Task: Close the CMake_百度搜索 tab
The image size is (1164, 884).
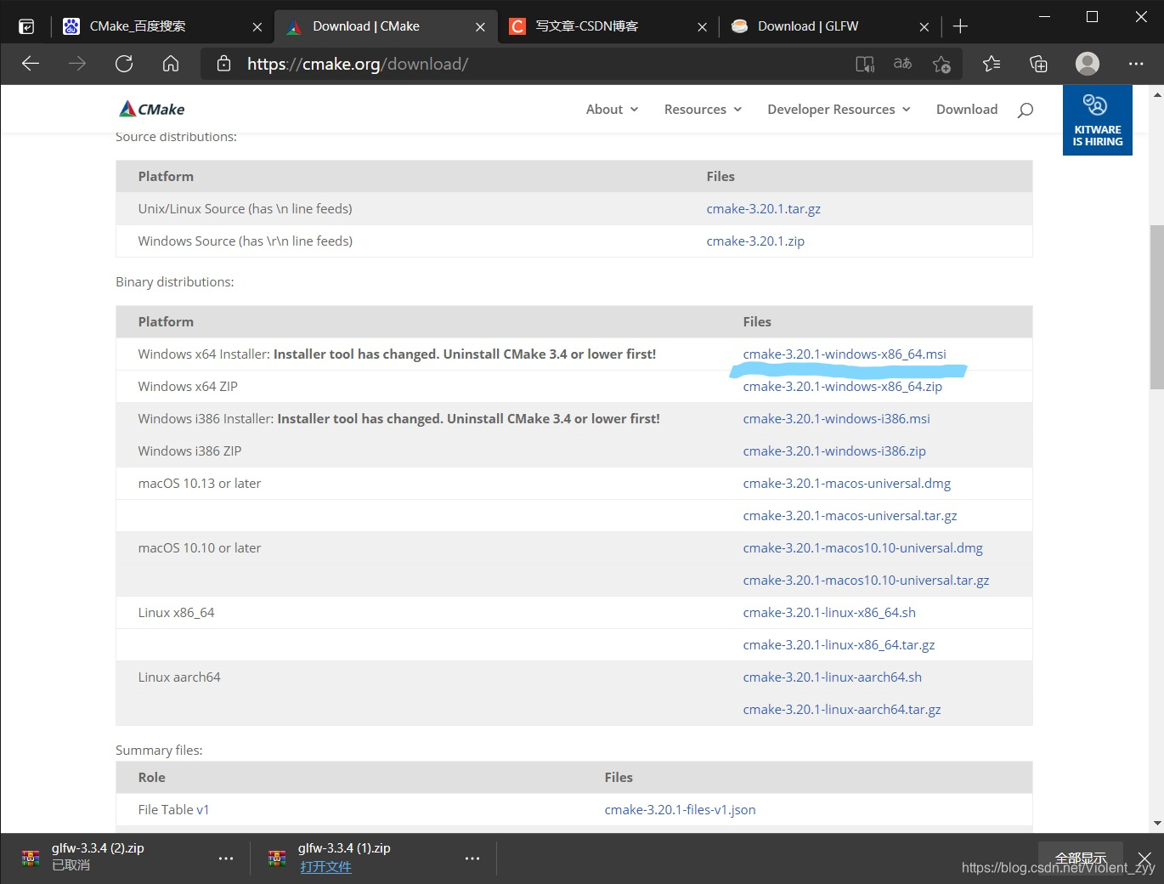Action: (257, 27)
